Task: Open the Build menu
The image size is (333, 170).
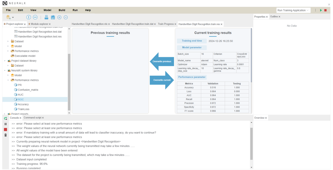Action: (62, 10)
